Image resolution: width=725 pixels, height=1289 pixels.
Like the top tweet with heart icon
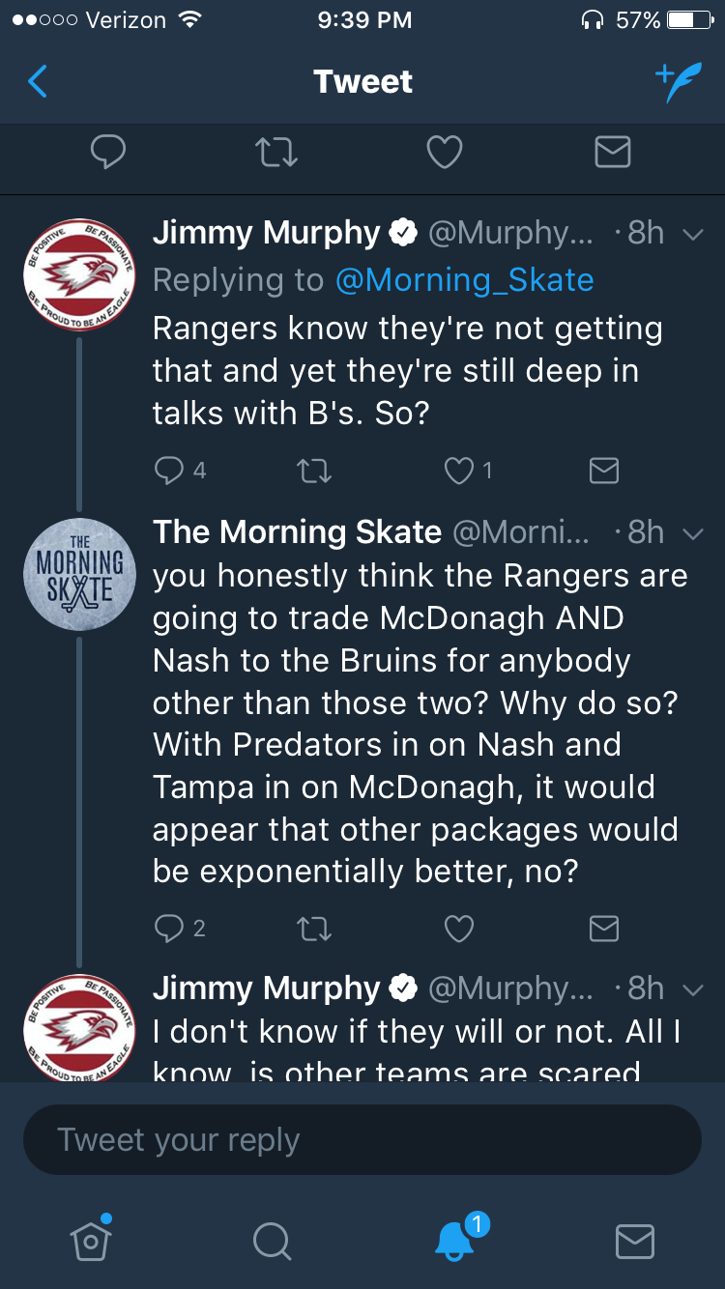click(x=445, y=153)
